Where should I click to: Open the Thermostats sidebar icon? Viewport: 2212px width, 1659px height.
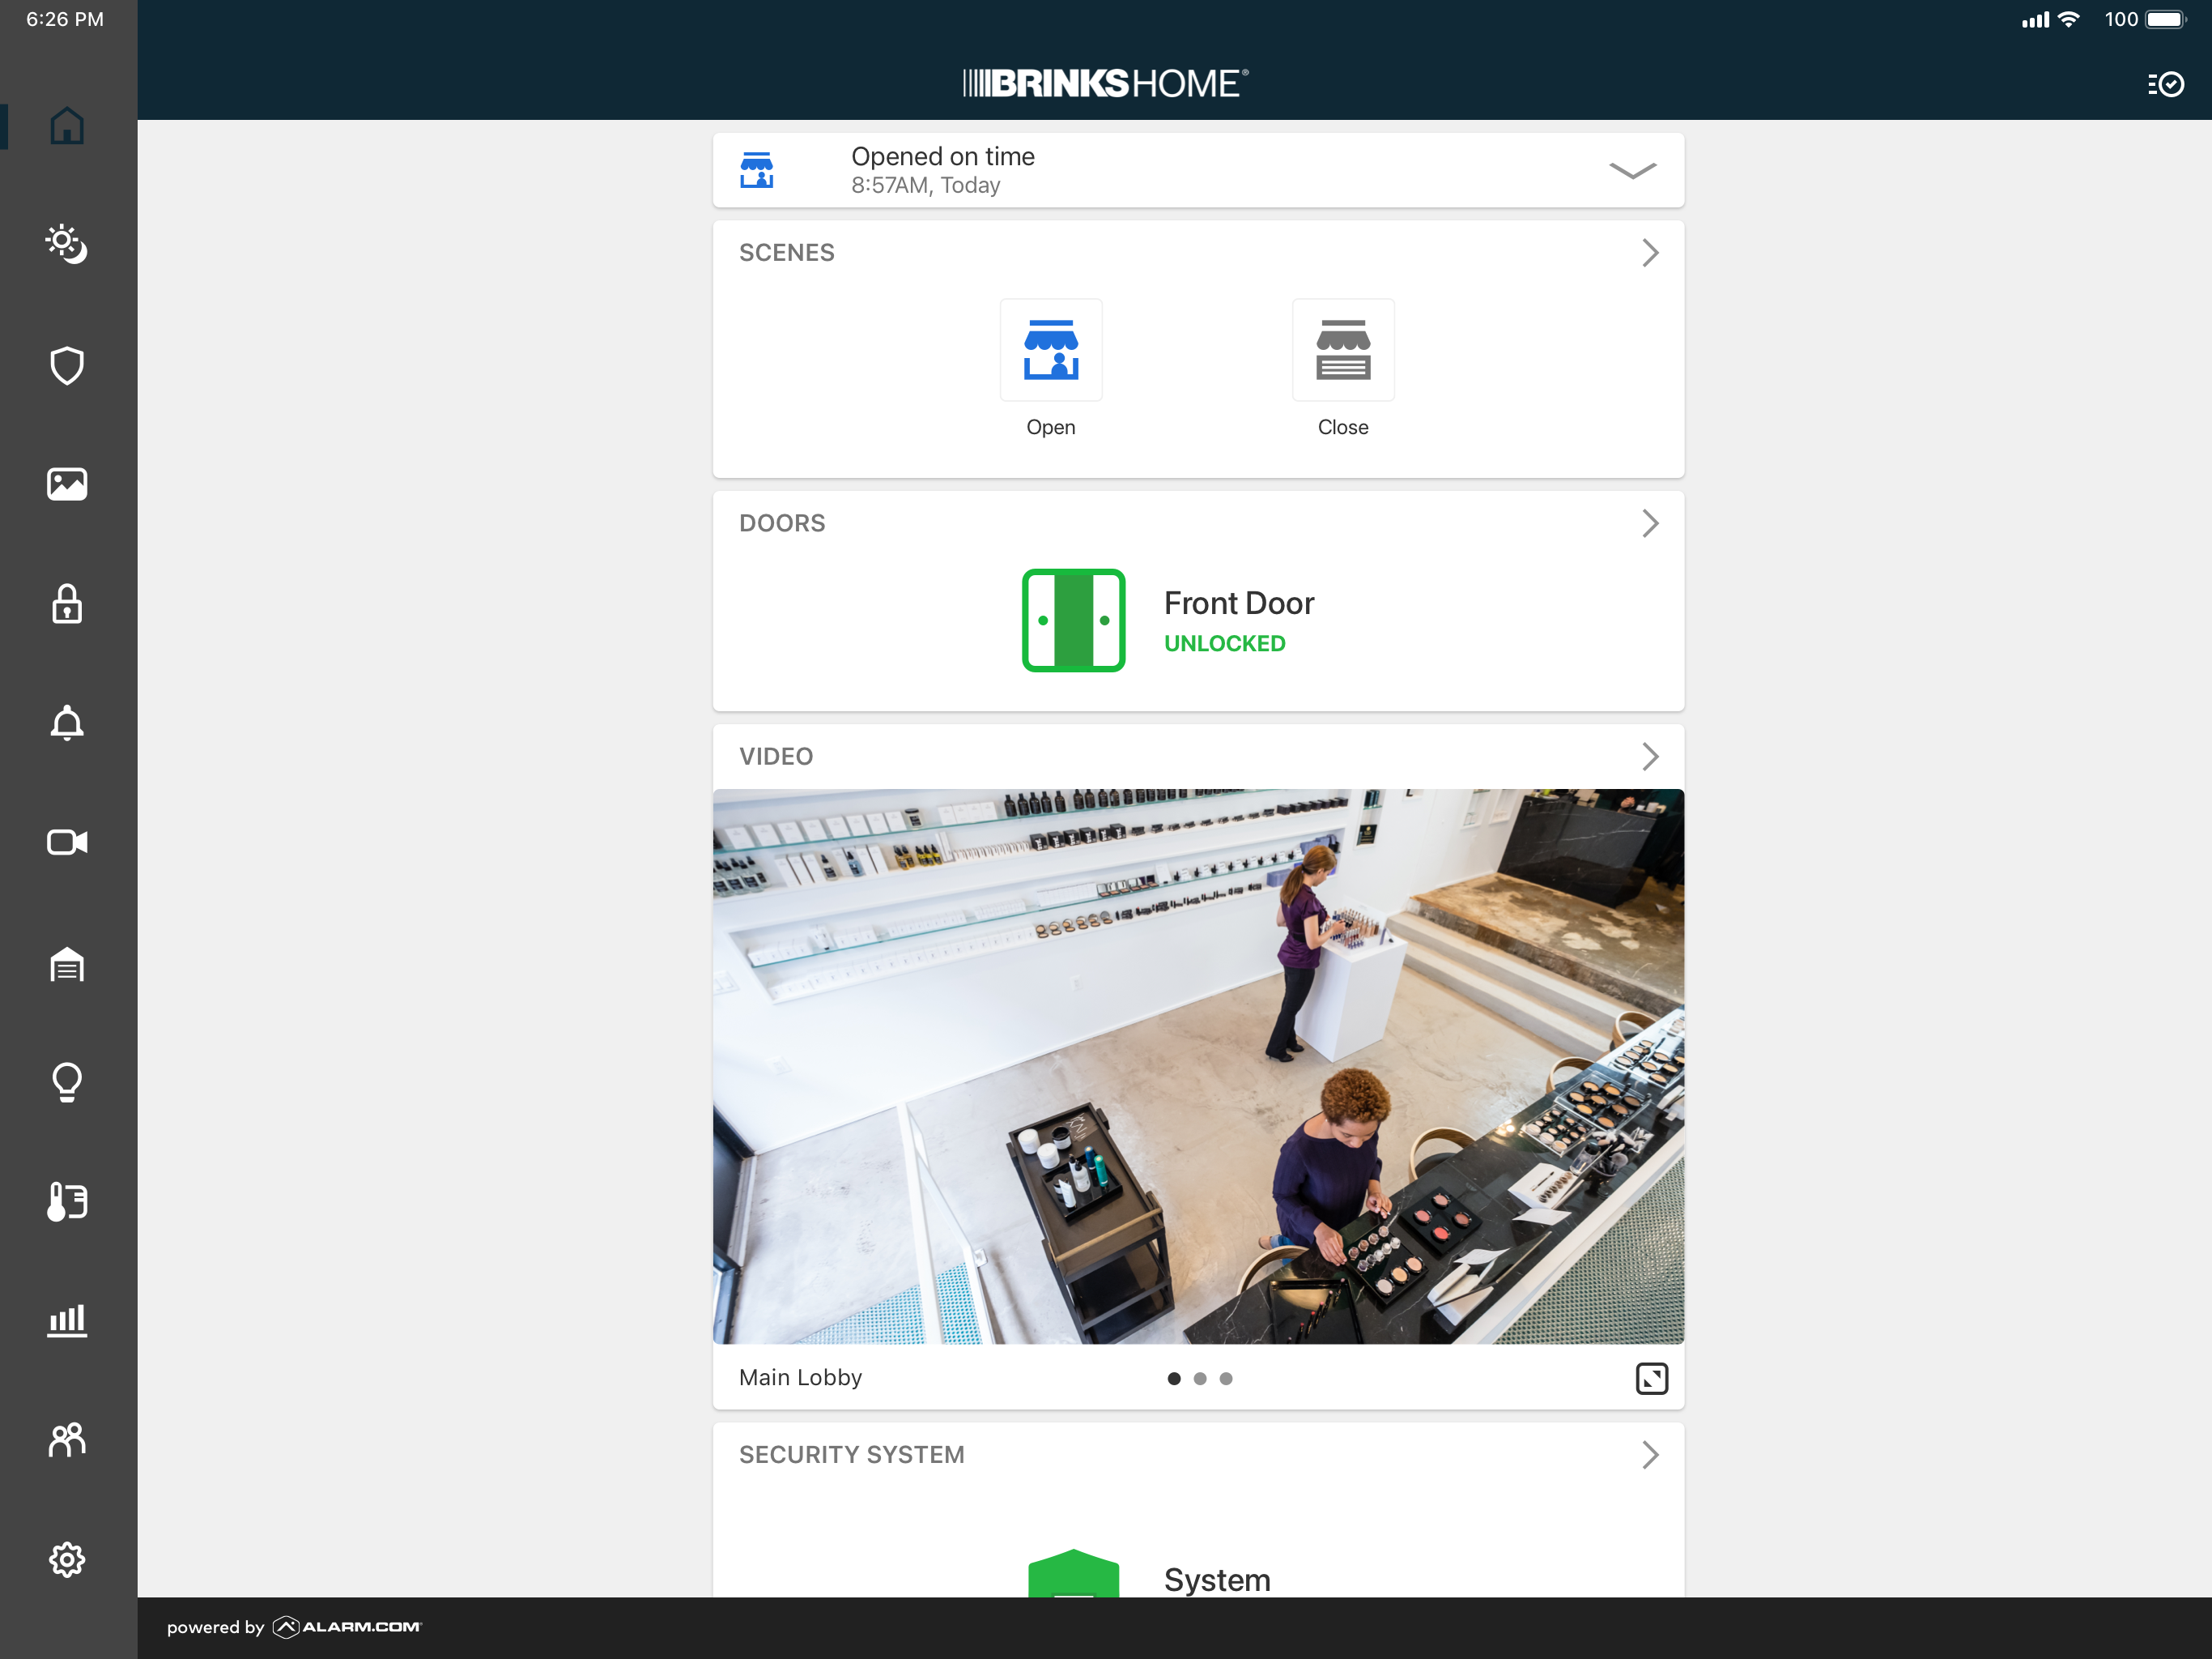67,1201
